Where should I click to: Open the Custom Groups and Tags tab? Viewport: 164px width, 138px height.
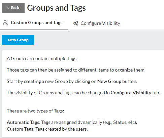pyautogui.click(x=34, y=23)
